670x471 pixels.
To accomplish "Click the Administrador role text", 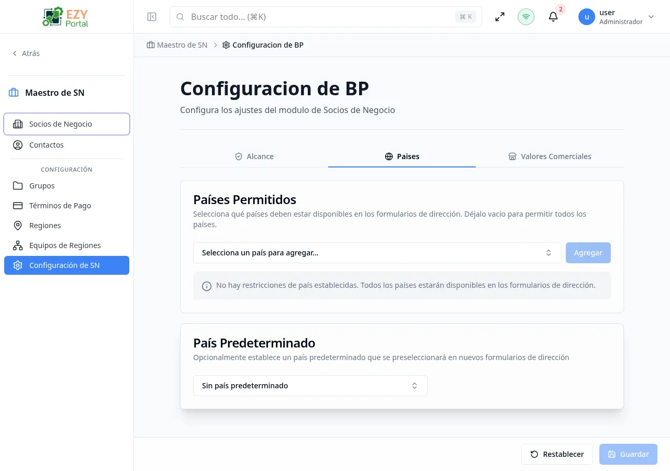I will tap(621, 22).
